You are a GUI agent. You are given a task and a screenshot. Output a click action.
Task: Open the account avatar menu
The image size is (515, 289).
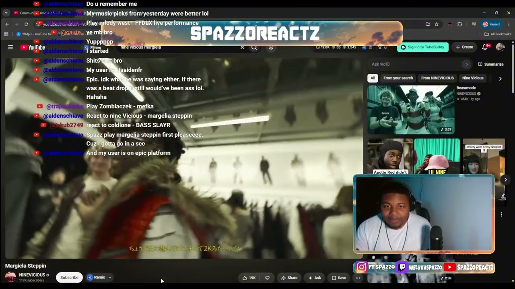pos(500,47)
